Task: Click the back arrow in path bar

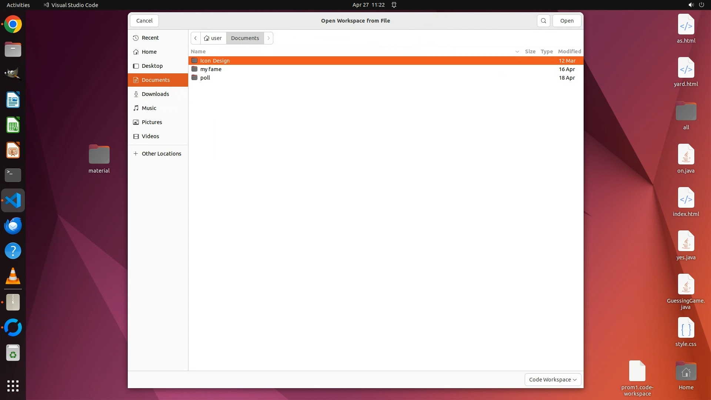Action: pos(196,38)
